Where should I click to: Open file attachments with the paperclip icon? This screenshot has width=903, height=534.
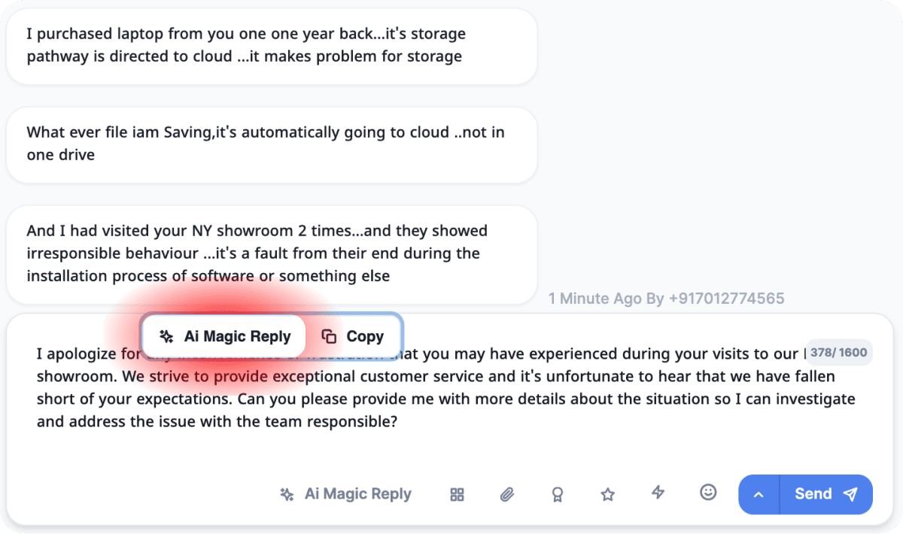click(506, 494)
